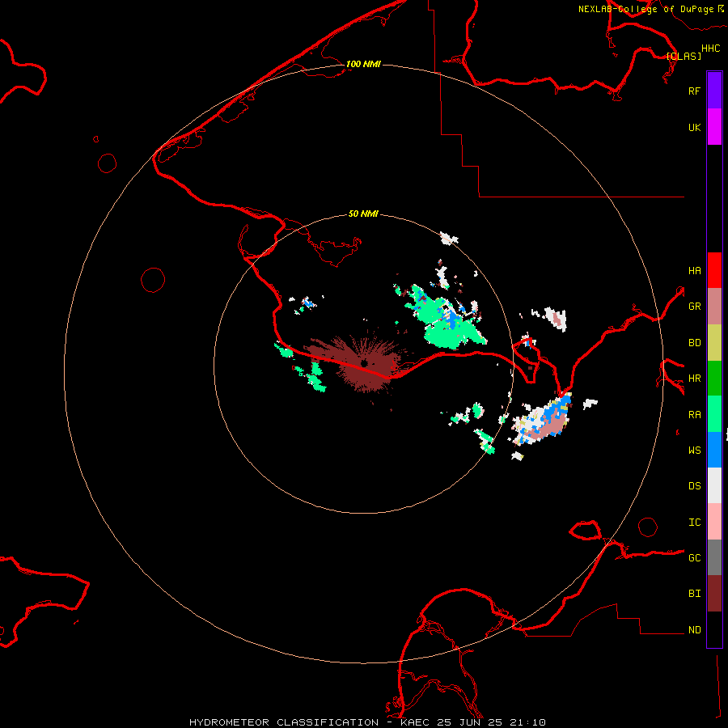The height and width of the screenshot is (728, 728).
Task: Click the UK legend label
Action: tap(694, 127)
